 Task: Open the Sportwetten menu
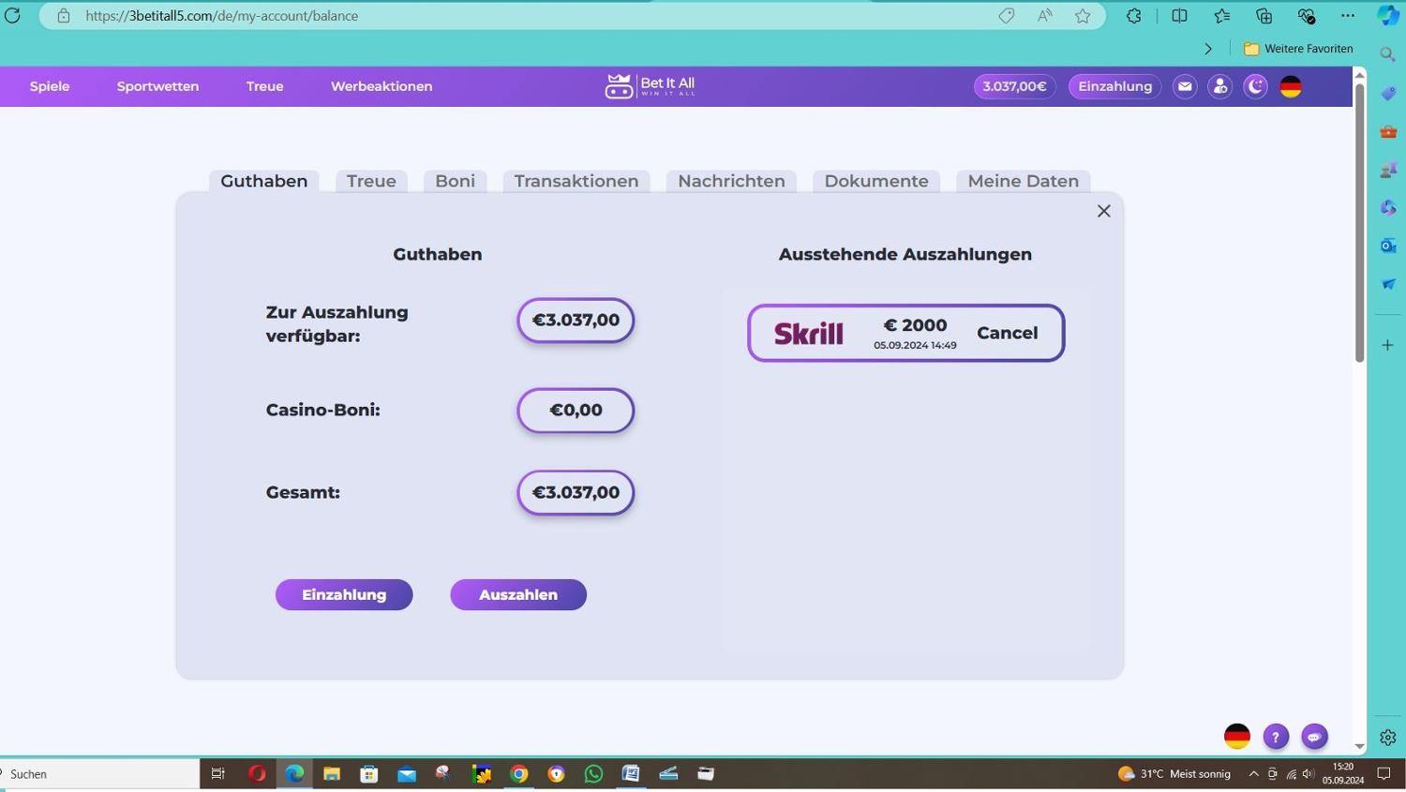tap(157, 86)
